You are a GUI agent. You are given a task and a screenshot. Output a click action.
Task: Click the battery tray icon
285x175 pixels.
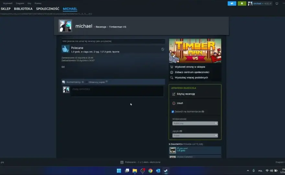pyautogui.click(x=276, y=171)
